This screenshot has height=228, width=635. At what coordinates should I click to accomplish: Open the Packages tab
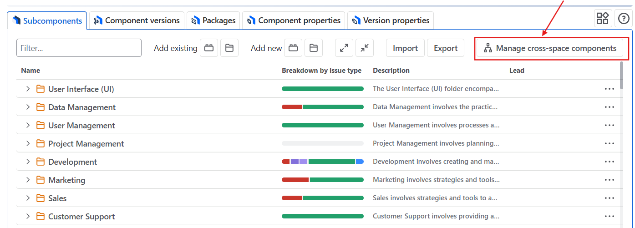pyautogui.click(x=213, y=20)
